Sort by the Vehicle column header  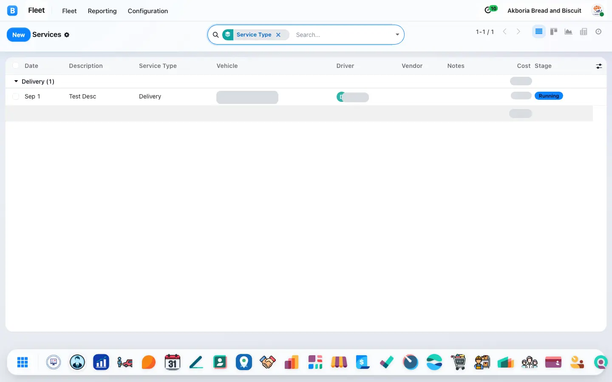[x=227, y=66]
